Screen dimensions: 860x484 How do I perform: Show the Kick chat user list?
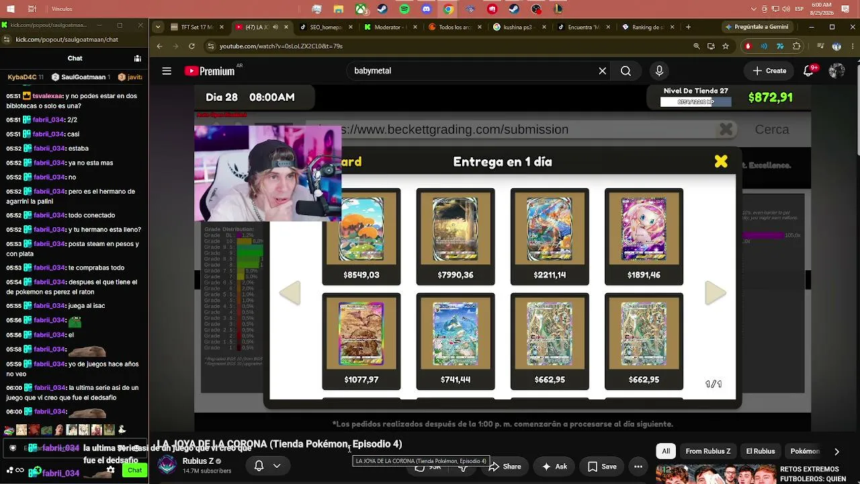[137, 58]
